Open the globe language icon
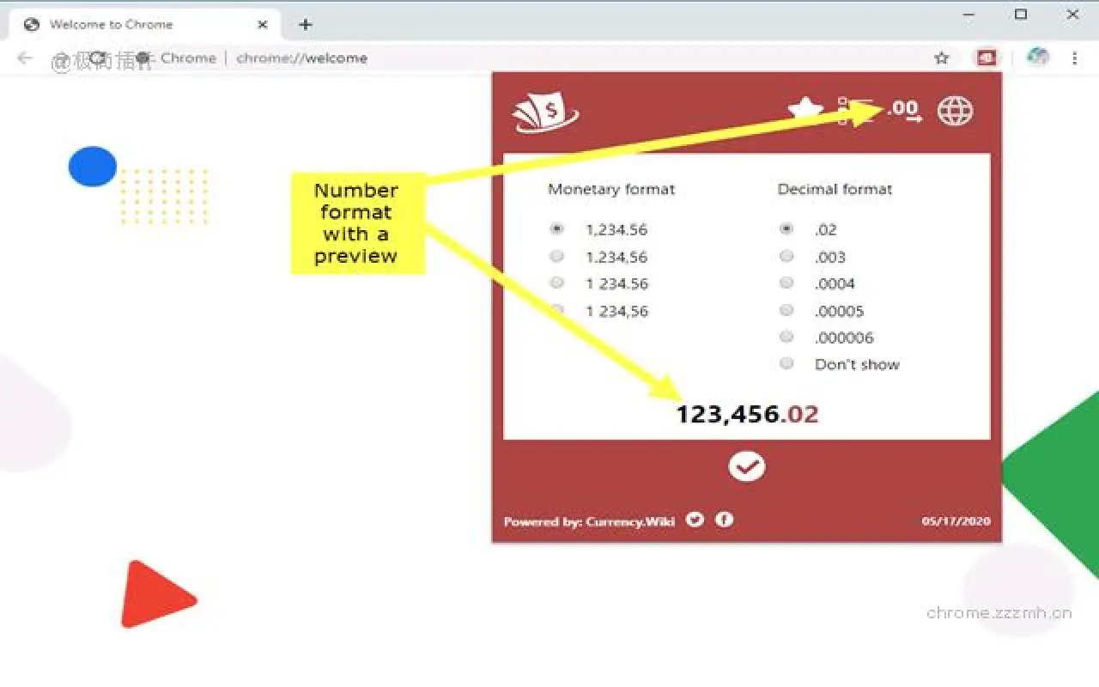Screen dimensions: 1099x687 click(x=955, y=111)
